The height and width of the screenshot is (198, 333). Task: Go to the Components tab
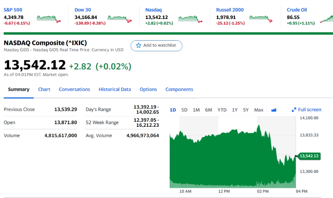pyautogui.click(x=179, y=89)
